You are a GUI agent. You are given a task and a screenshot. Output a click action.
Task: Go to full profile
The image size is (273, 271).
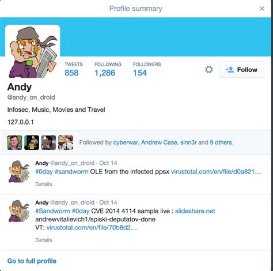point(32,261)
